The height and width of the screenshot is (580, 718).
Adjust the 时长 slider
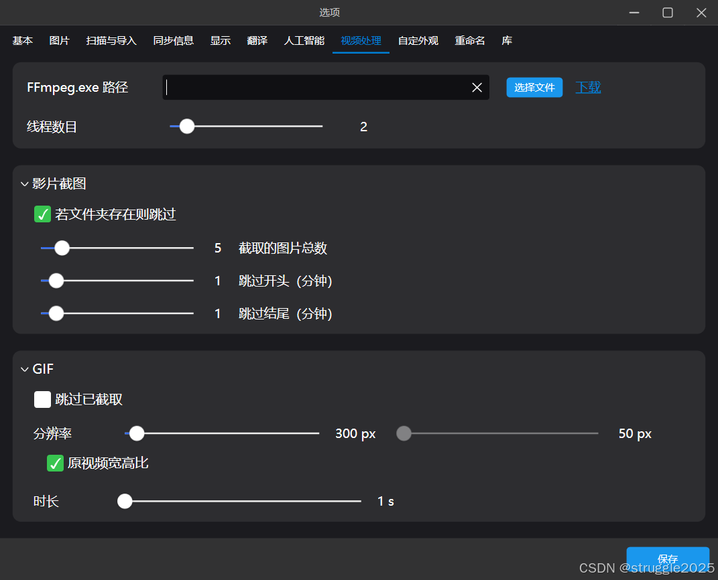(239, 502)
